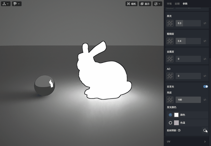This screenshot has width=211, height=146.
Task: Open the gray 色温 color swatch
Action: point(176,123)
